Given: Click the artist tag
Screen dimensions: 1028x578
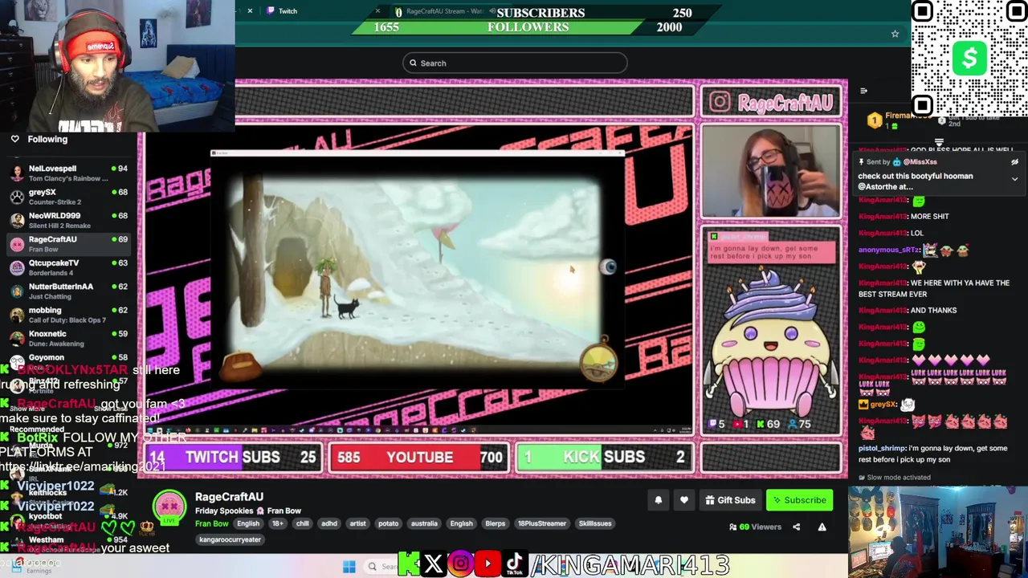Looking at the screenshot, I should click(x=357, y=523).
